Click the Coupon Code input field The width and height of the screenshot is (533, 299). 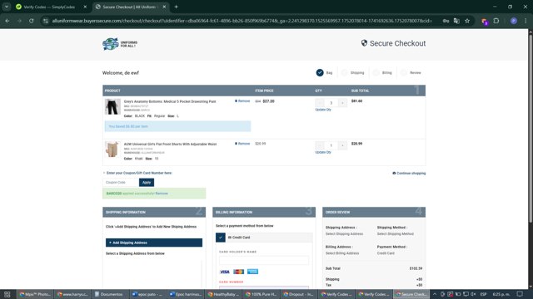[121, 183]
